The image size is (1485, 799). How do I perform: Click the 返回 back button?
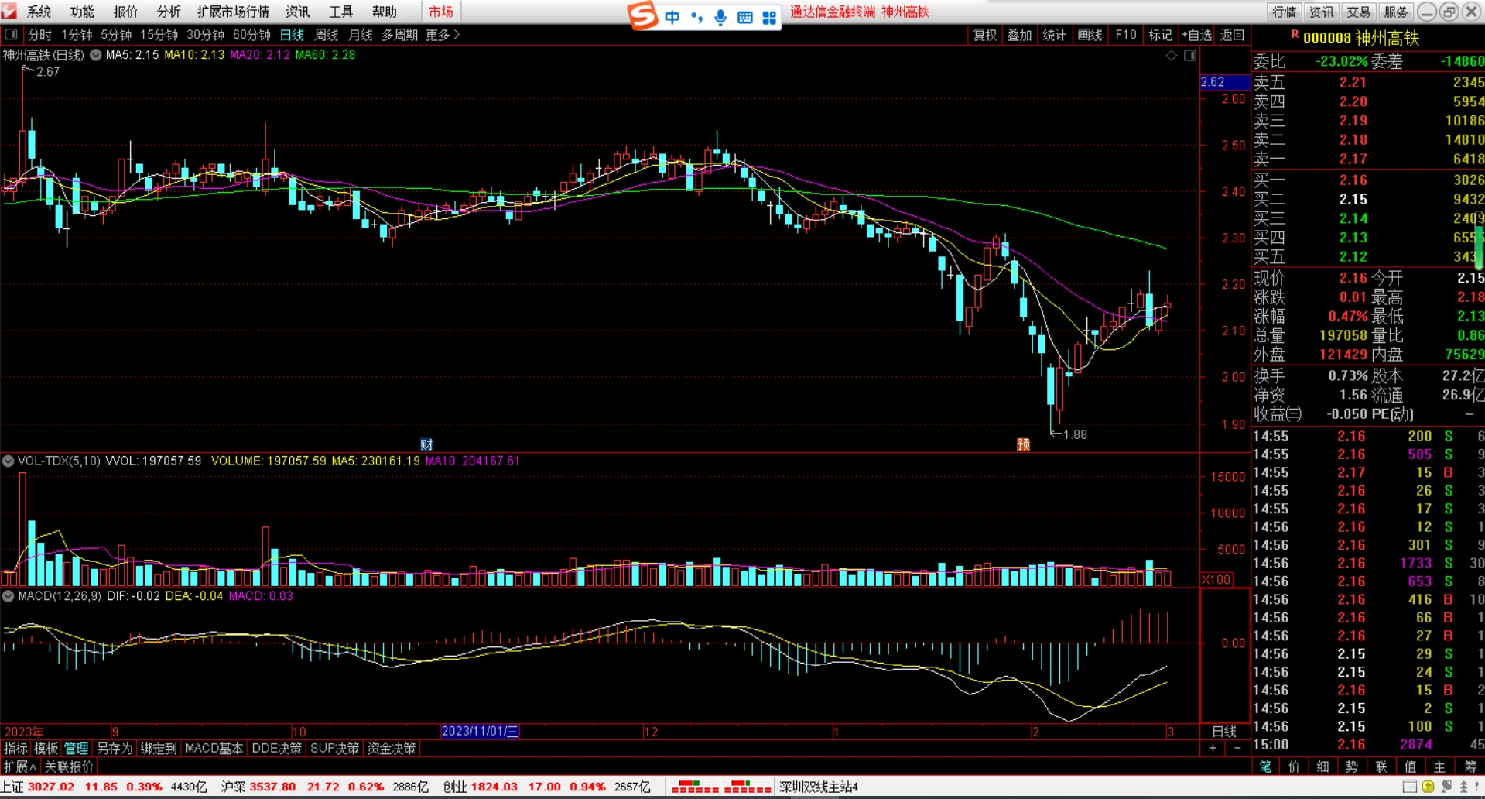pos(1232,35)
